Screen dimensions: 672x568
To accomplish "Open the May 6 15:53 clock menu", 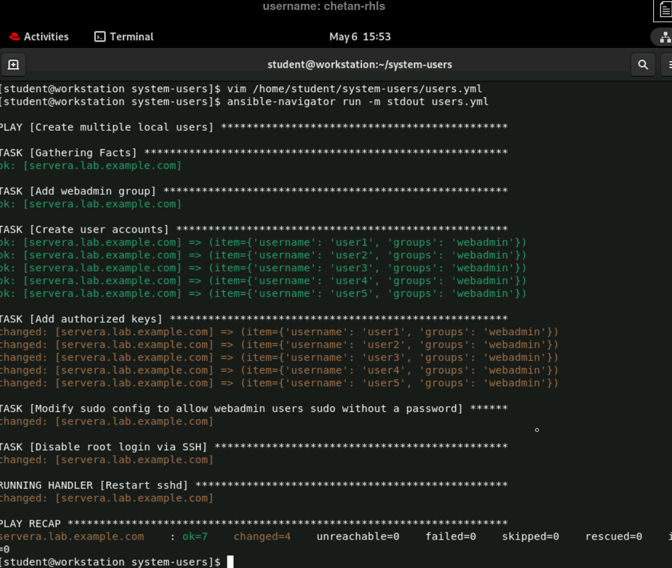I will 360,37.
